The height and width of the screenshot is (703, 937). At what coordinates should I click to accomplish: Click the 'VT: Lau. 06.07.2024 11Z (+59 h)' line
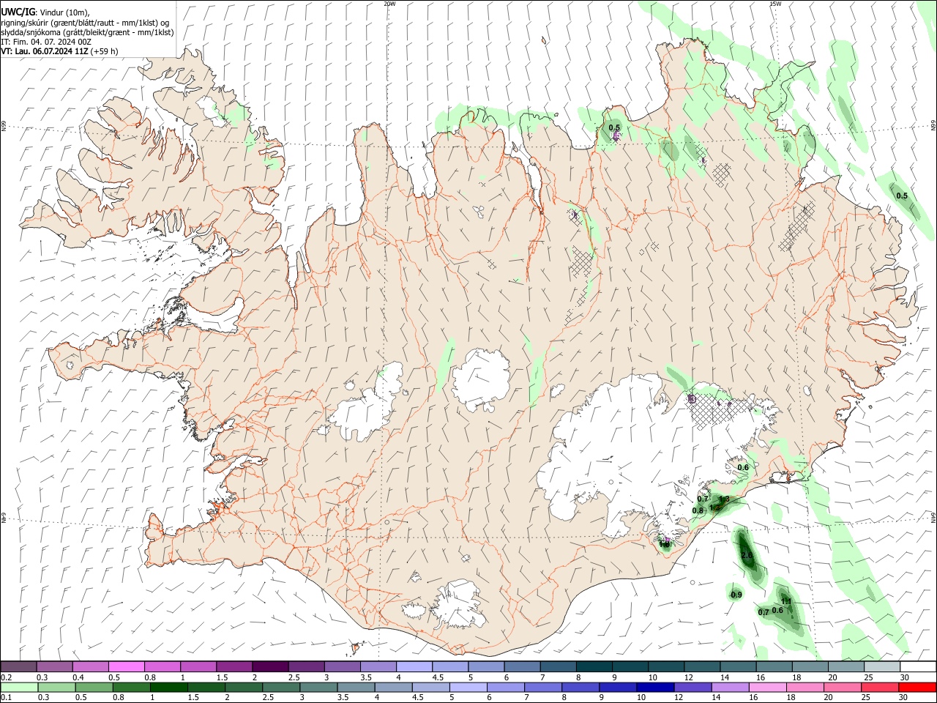pyautogui.click(x=59, y=51)
